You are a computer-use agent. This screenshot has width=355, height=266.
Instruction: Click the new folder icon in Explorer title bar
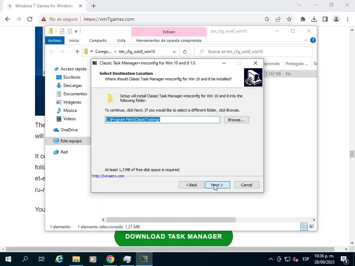coord(70,31)
